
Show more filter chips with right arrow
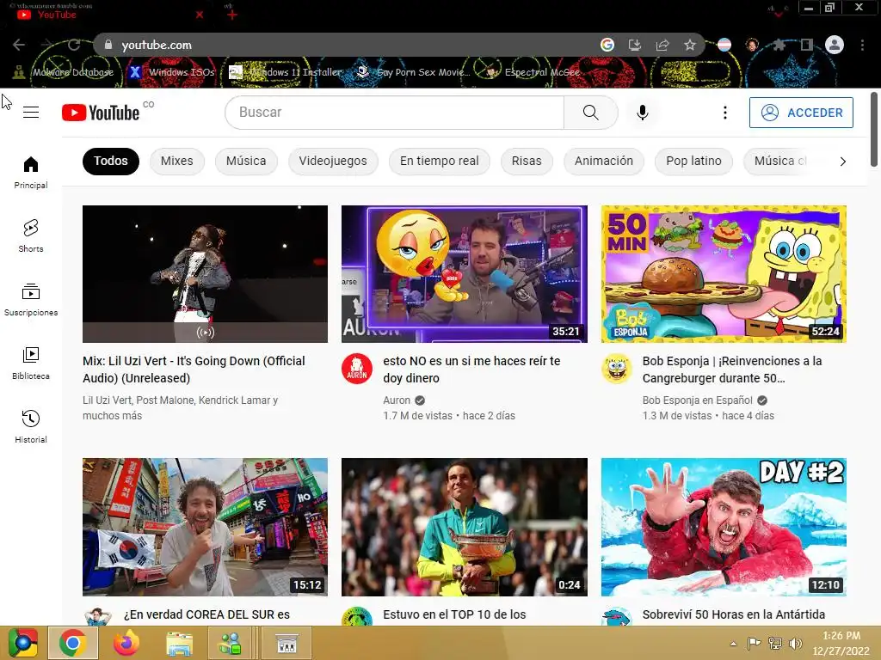click(842, 162)
